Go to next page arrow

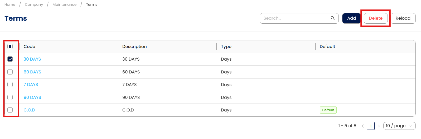(379, 126)
